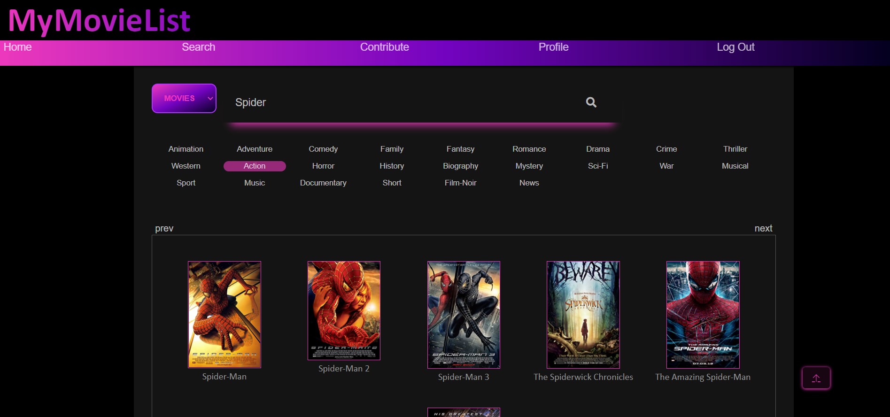Toggle the Crime genre filter
Viewport: 890px width, 417px height.
click(666, 149)
